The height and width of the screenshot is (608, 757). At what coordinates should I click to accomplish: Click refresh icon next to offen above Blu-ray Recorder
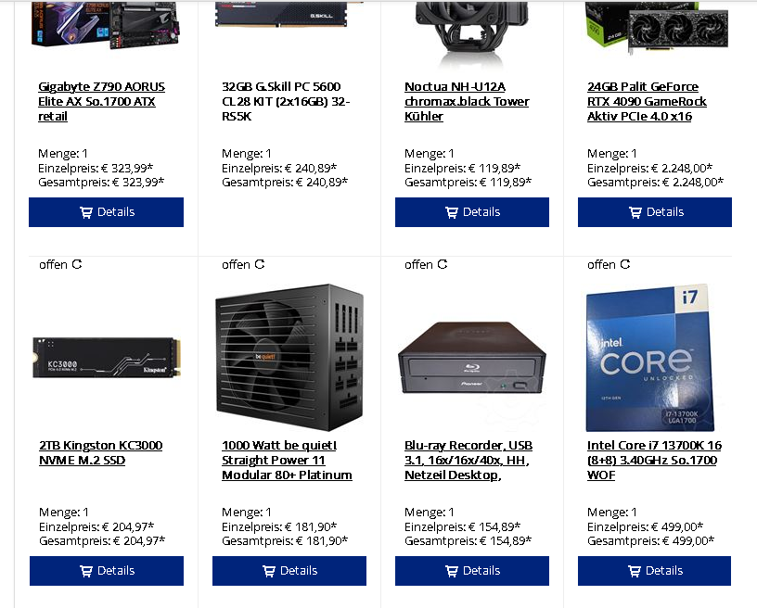443,264
